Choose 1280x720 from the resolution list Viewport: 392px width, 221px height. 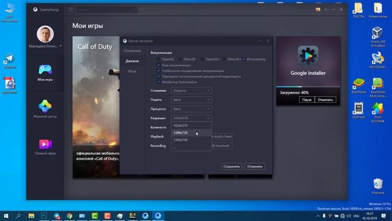point(191,133)
